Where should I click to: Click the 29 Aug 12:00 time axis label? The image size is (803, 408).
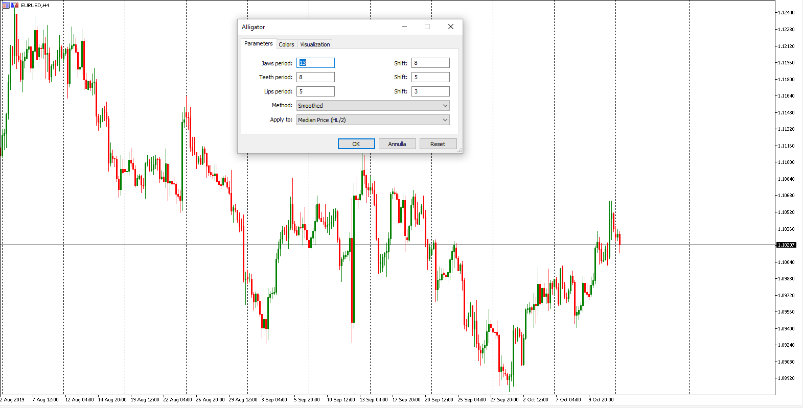[243, 400]
